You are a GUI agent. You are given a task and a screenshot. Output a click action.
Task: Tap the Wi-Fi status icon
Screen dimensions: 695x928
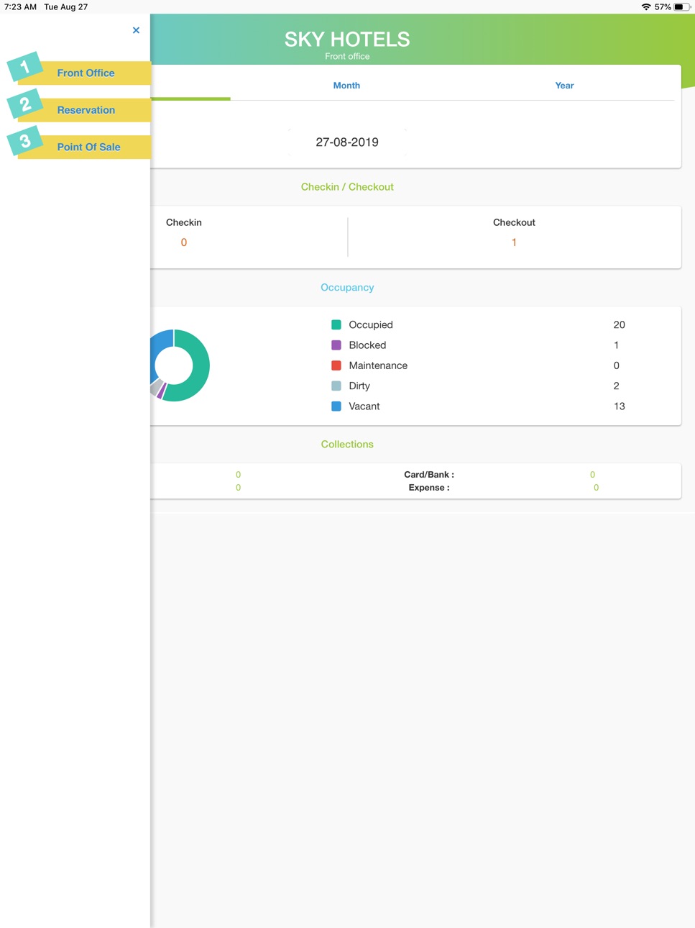coord(646,6)
